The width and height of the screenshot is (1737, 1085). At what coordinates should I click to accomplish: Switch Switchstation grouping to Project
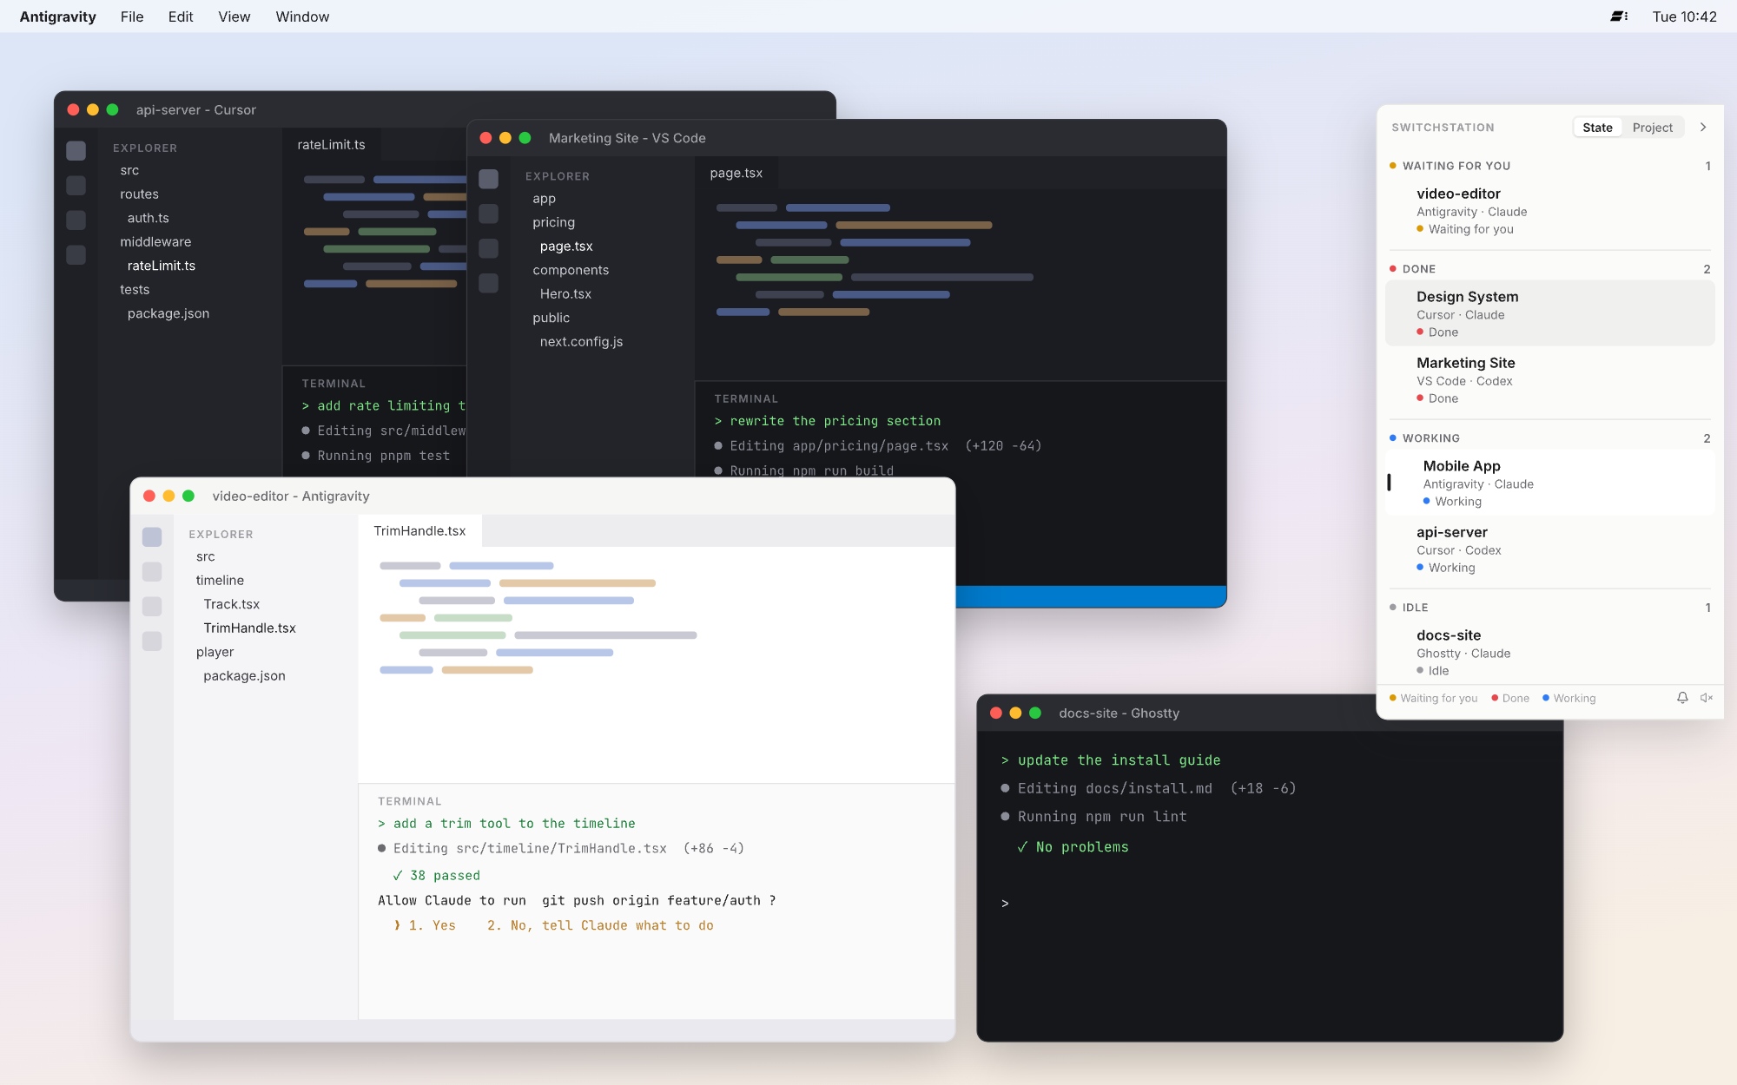tap(1652, 128)
